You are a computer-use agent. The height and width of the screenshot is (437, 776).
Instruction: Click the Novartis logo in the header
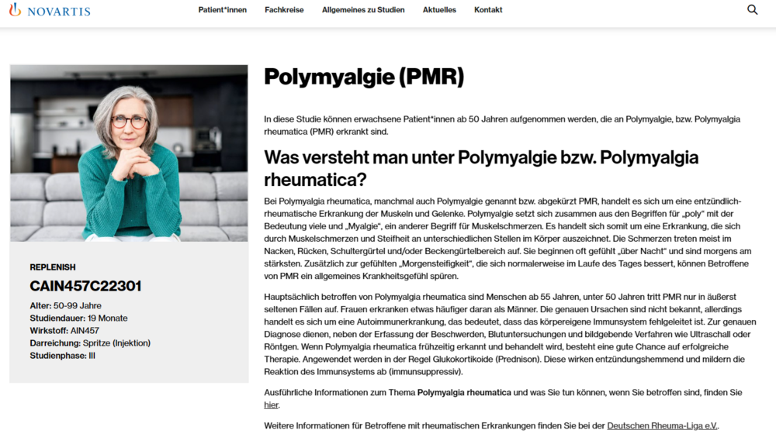point(50,10)
